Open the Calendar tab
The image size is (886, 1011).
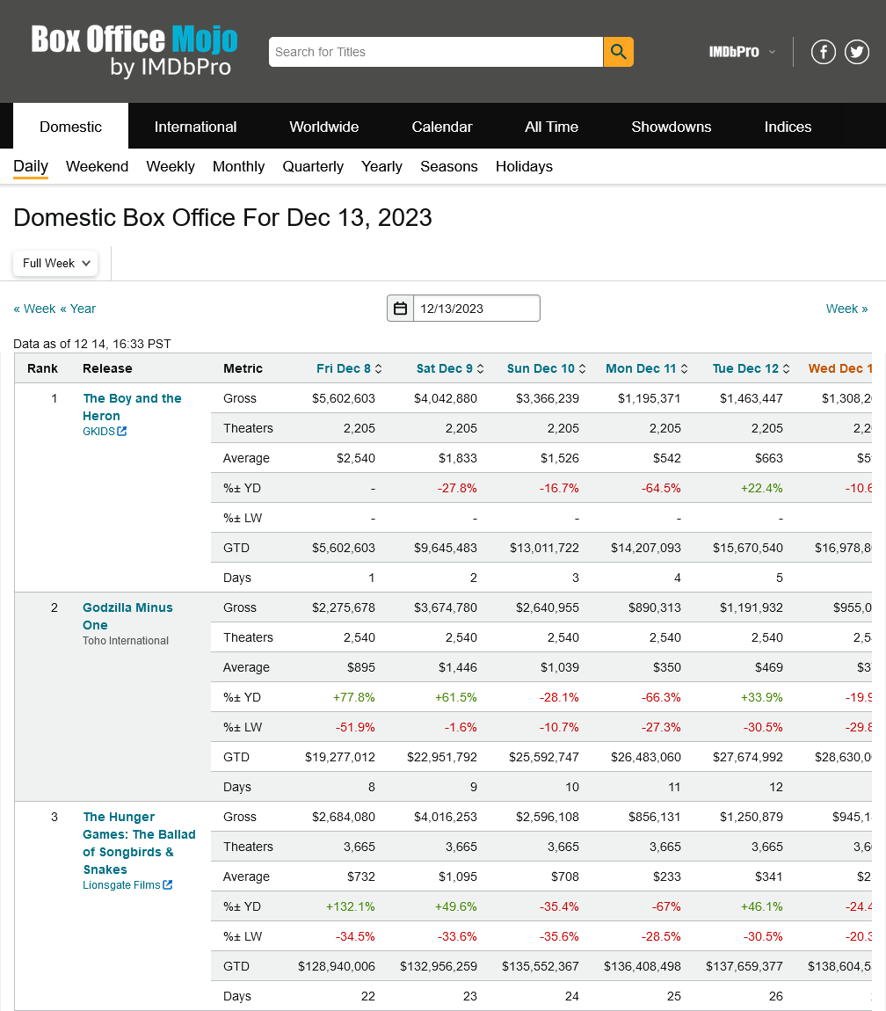(442, 127)
